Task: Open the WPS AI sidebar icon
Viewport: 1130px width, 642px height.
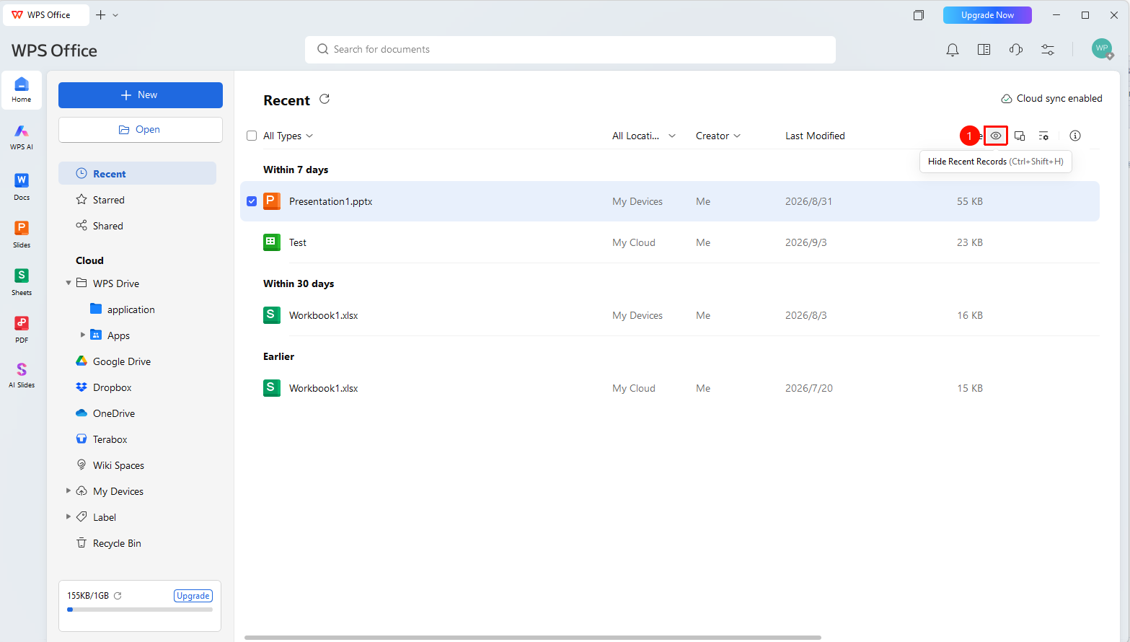Action: click(22, 136)
